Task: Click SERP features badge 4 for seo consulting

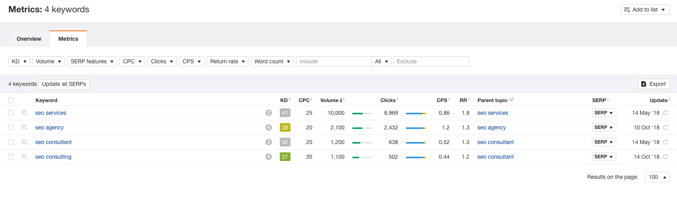Action: coord(269,157)
